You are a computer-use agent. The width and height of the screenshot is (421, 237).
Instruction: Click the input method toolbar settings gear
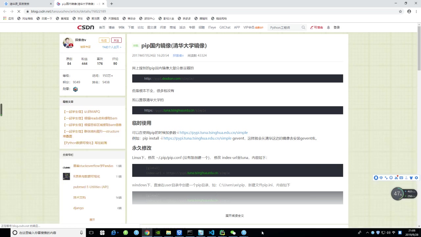416,178
